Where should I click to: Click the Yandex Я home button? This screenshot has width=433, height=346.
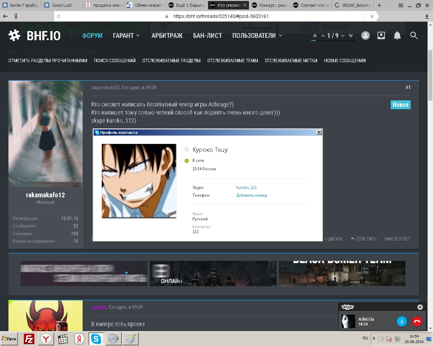(16, 16)
